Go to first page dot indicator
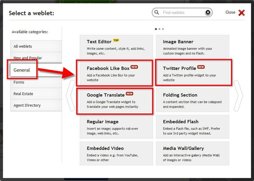Image resolution: width=254 pixels, height=181 pixels. click(156, 29)
